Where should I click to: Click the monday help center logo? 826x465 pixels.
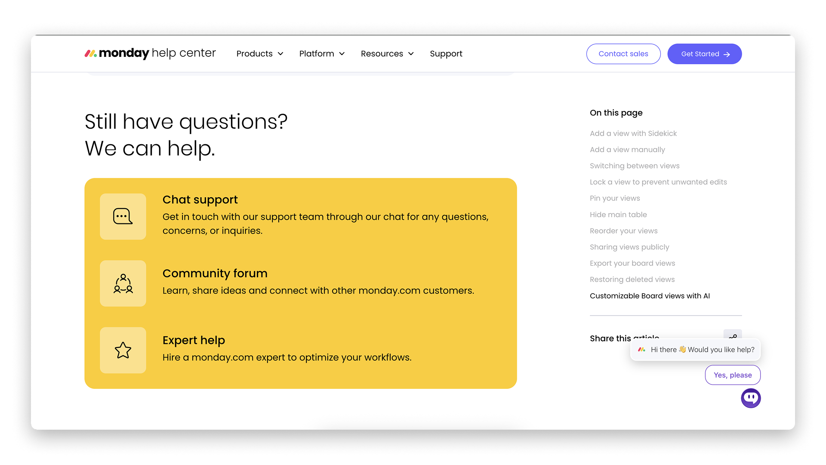point(150,53)
